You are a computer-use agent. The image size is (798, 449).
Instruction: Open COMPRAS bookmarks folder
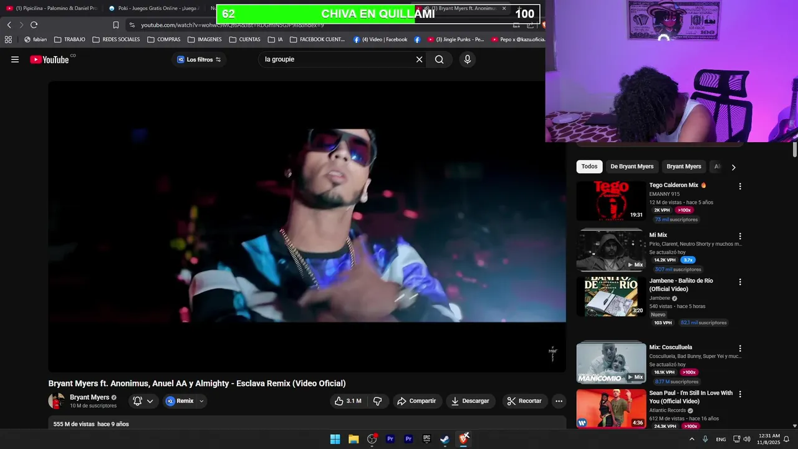click(x=164, y=39)
